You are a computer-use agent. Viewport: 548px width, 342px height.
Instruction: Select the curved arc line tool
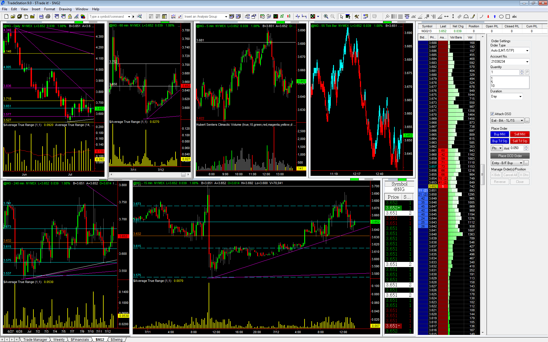pos(481,17)
